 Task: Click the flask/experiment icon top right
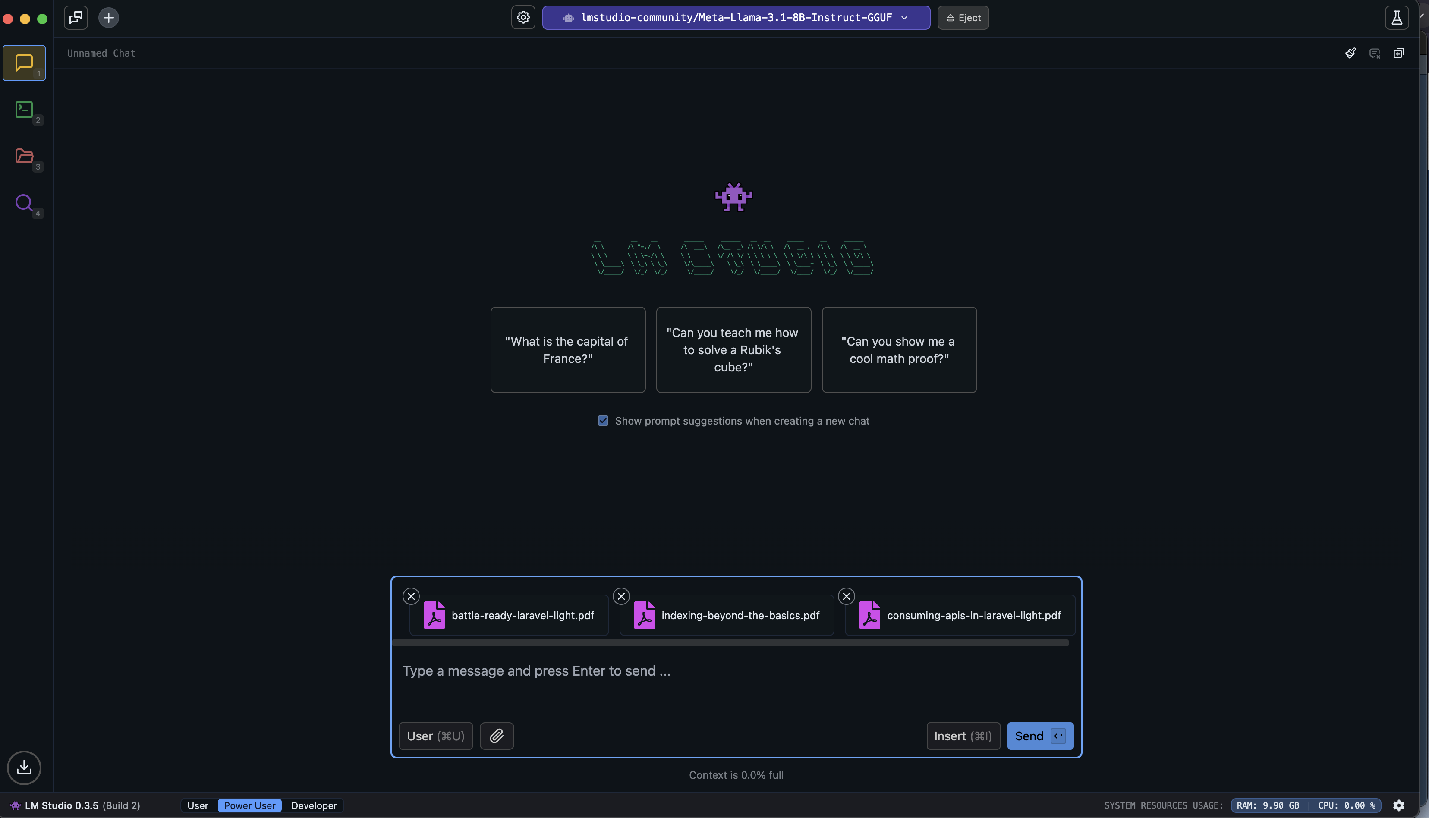(1397, 18)
